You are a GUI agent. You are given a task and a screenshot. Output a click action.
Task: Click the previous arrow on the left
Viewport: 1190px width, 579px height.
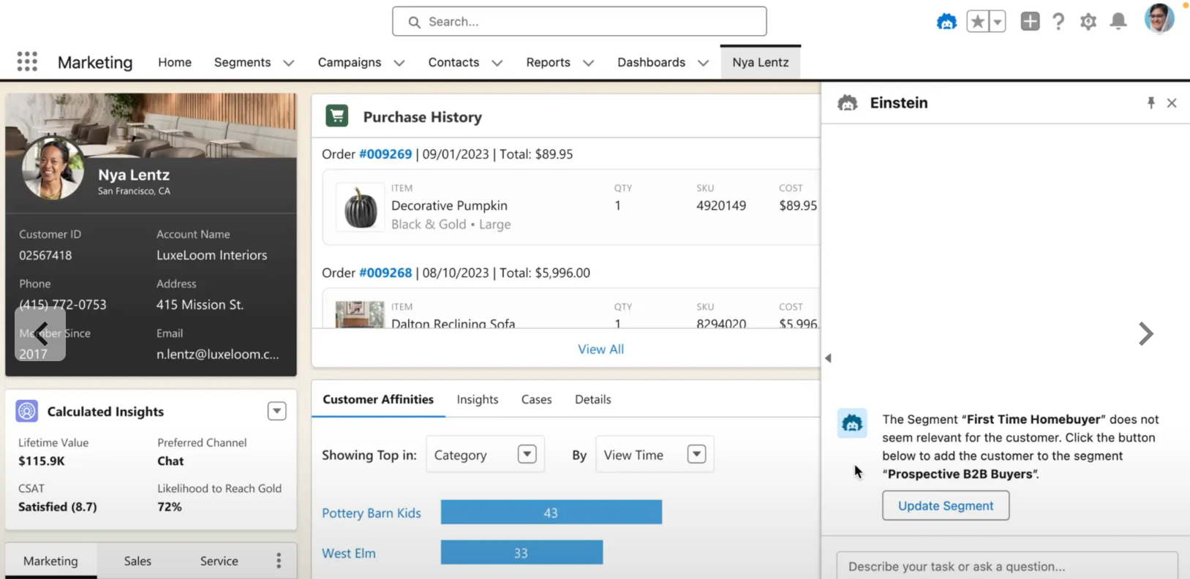pos(40,334)
